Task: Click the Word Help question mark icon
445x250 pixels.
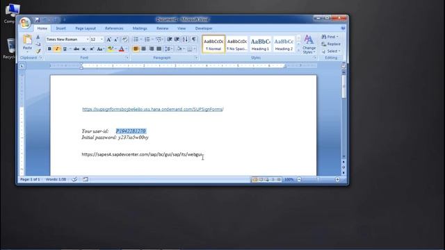Action: point(343,28)
